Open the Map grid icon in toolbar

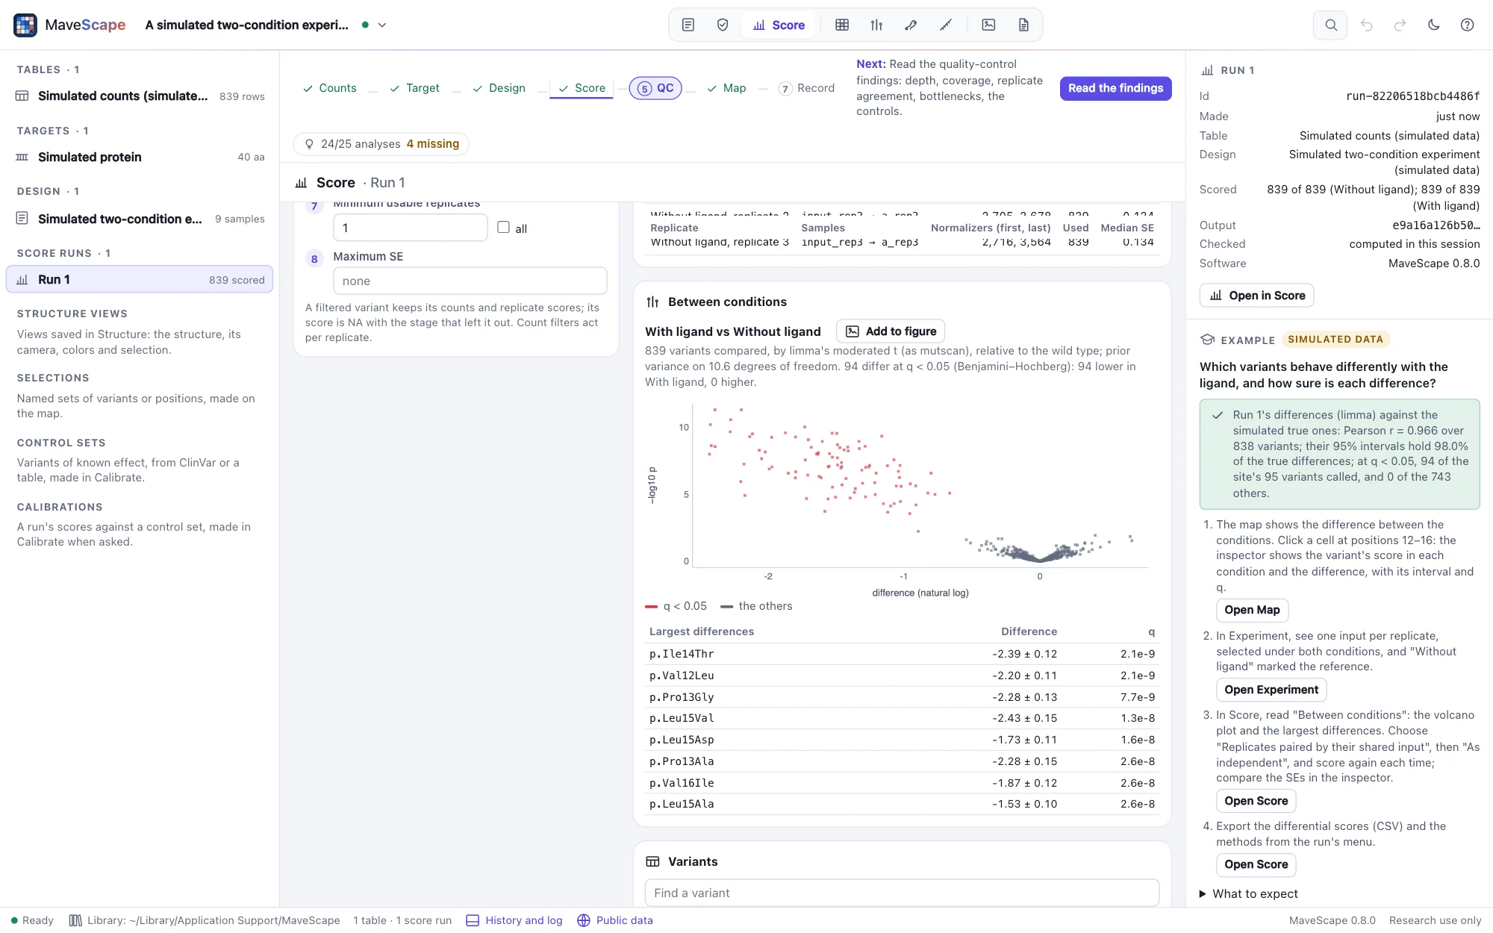(842, 25)
